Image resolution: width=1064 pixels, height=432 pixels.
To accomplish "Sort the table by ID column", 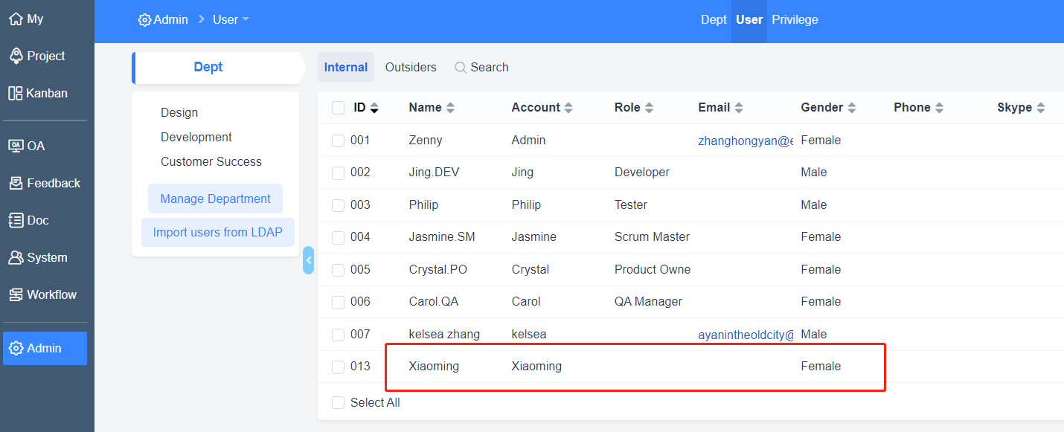I will point(374,108).
